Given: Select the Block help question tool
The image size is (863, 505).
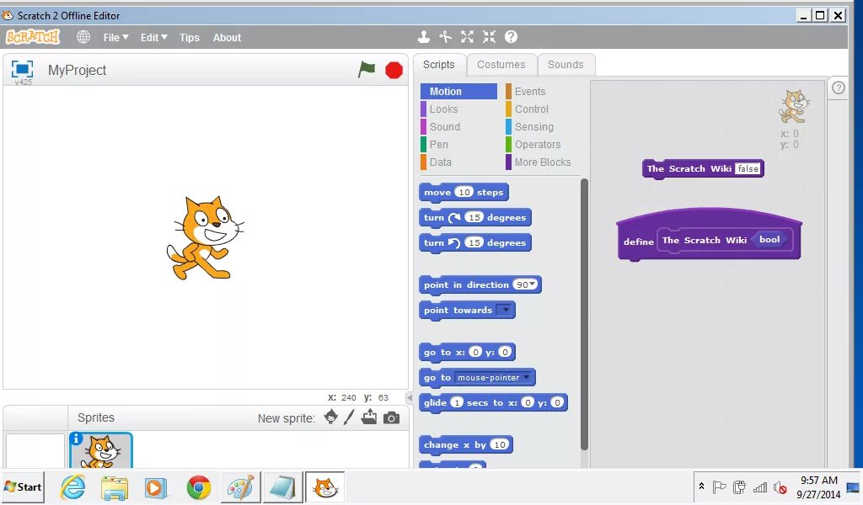Looking at the screenshot, I should click(511, 37).
